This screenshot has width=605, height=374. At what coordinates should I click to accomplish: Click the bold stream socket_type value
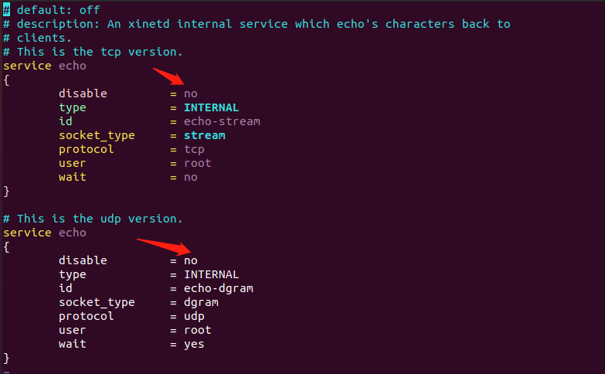(204, 135)
